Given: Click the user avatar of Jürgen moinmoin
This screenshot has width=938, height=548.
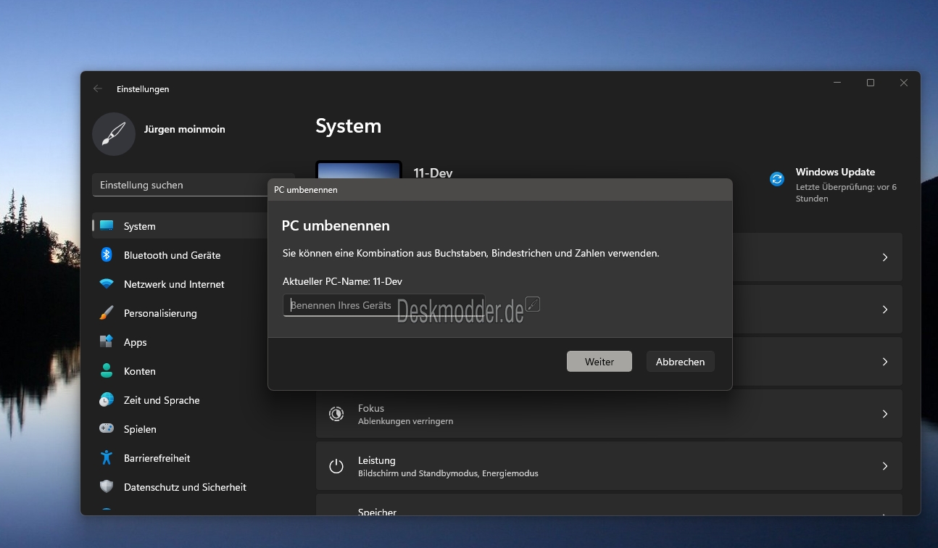Looking at the screenshot, I should tap(114, 134).
